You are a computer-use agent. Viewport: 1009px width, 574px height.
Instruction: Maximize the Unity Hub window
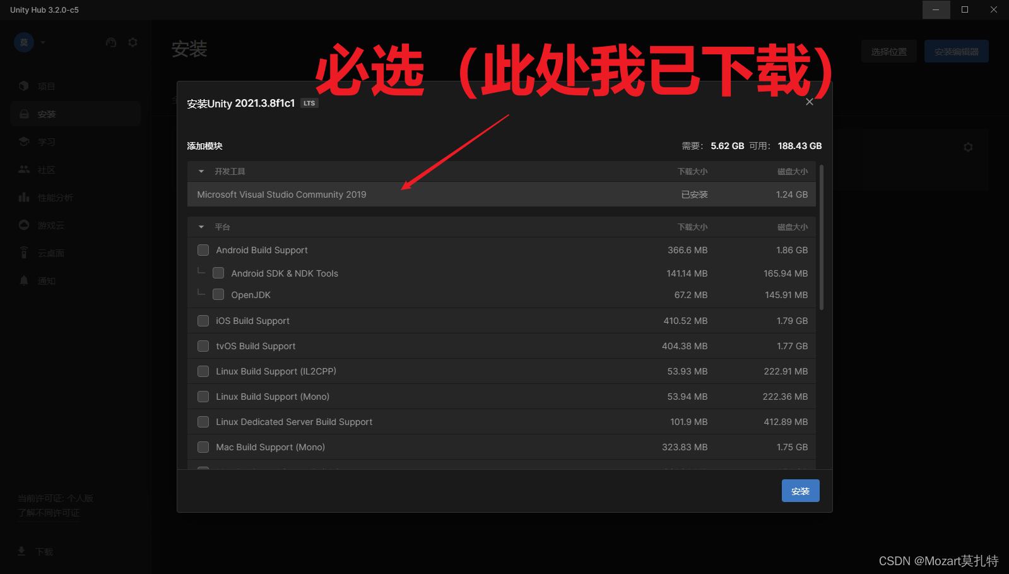coord(965,9)
